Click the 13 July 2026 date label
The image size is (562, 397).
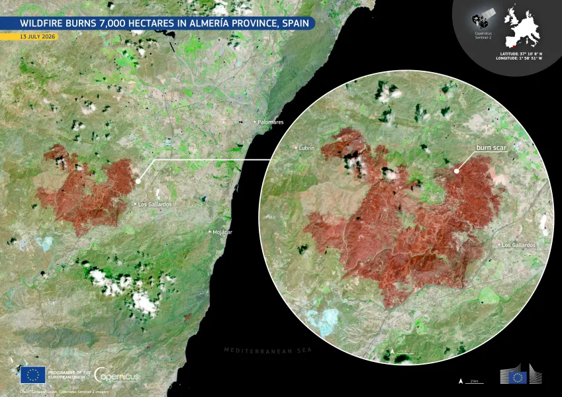tap(29, 36)
